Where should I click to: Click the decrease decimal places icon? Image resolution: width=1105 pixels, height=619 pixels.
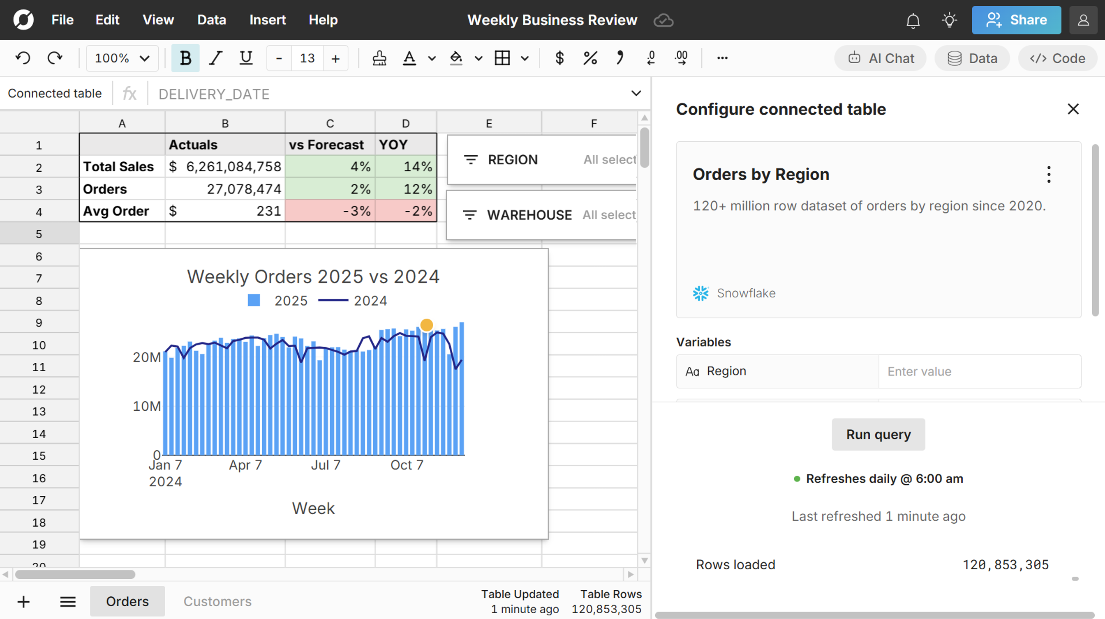651,58
